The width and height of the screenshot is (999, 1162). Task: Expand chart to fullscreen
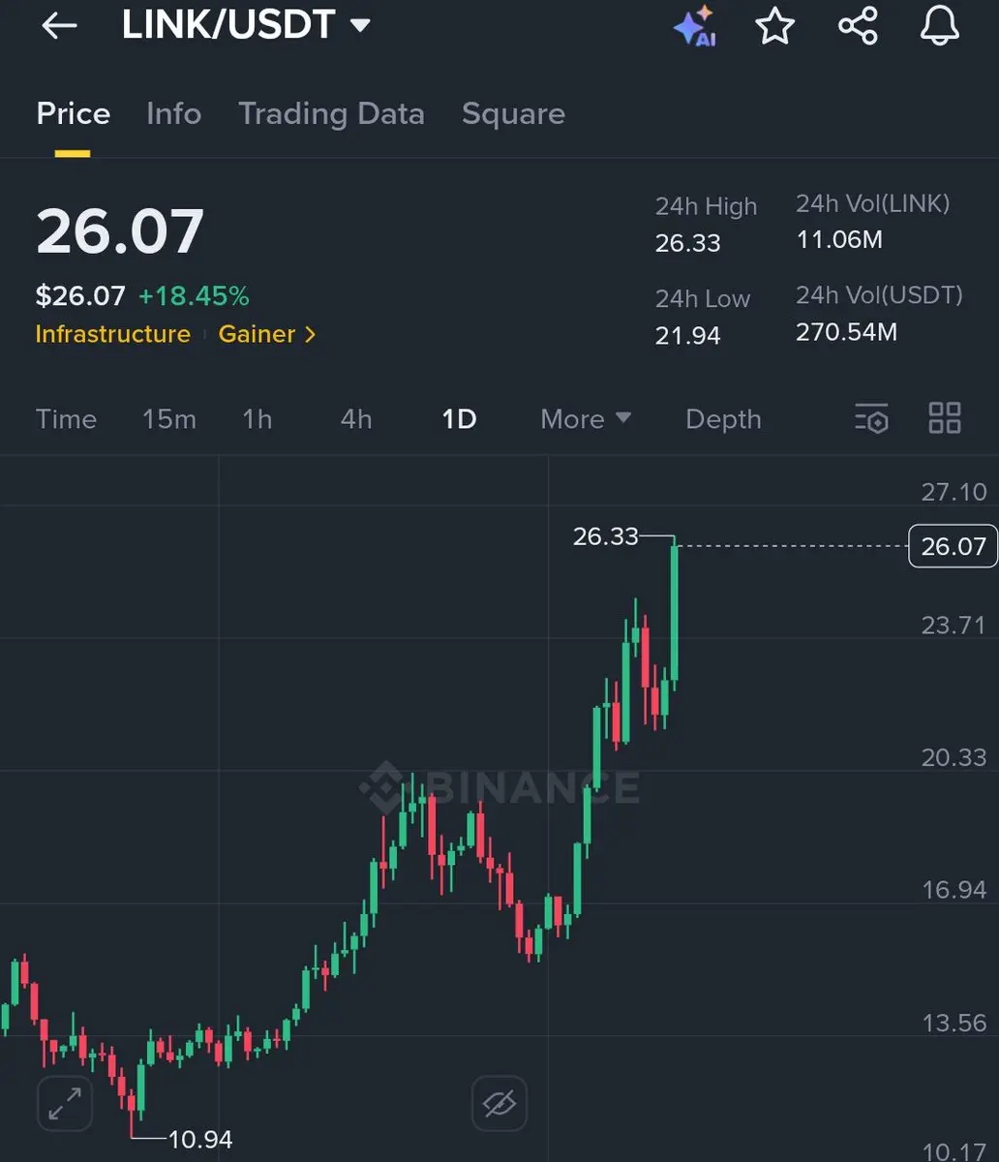[65, 1103]
